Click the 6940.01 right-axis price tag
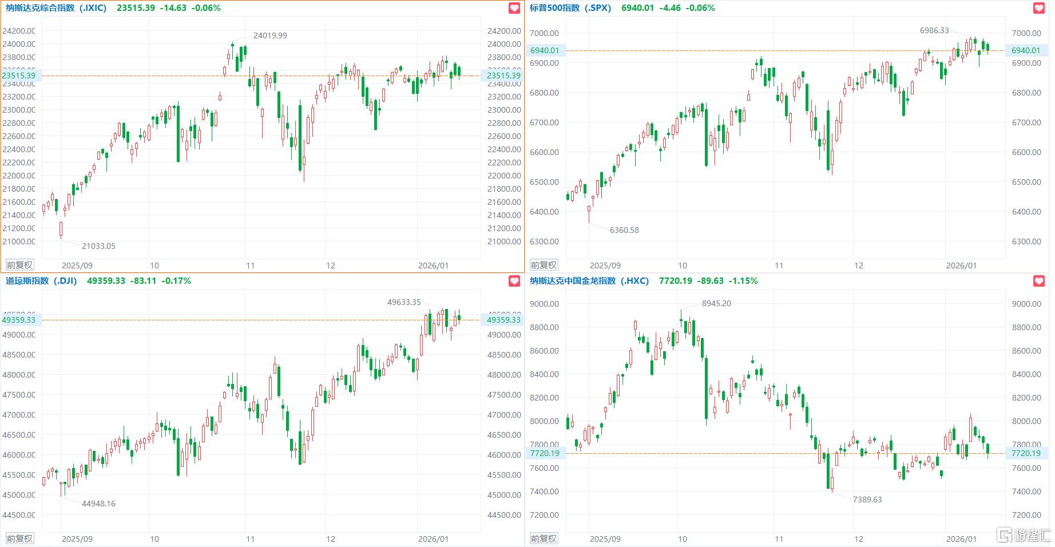 [1025, 50]
